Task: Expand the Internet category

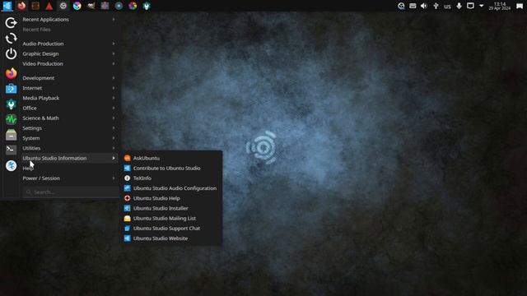Action: click(68, 88)
